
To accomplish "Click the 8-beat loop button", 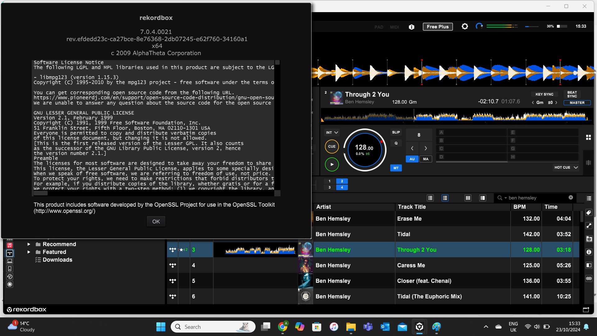I will pos(419,135).
